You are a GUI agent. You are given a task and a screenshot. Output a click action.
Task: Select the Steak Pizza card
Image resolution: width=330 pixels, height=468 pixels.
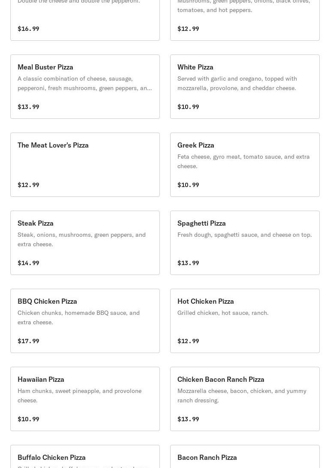85,242
